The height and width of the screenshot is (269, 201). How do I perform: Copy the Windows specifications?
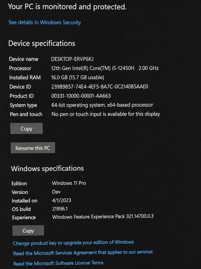point(28,230)
